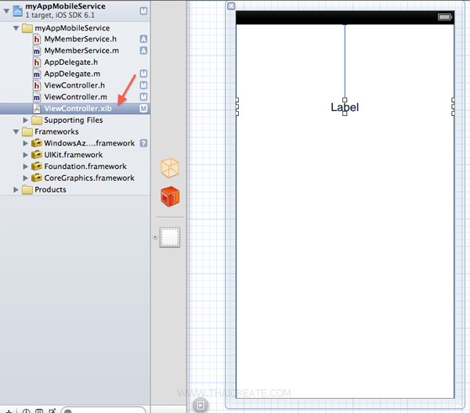Viewport: 470px width, 413px height.
Task: Click the M status badge of ViewController.xib
Action: coord(143,109)
